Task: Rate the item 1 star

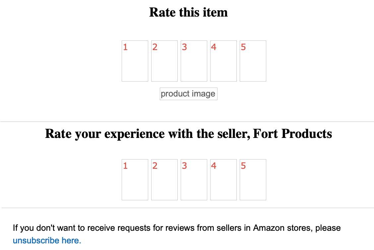Action: pyautogui.click(x=135, y=61)
